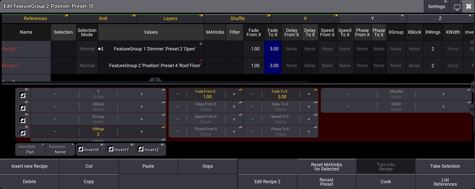Switch to the Layers column tab

[x=170, y=18]
